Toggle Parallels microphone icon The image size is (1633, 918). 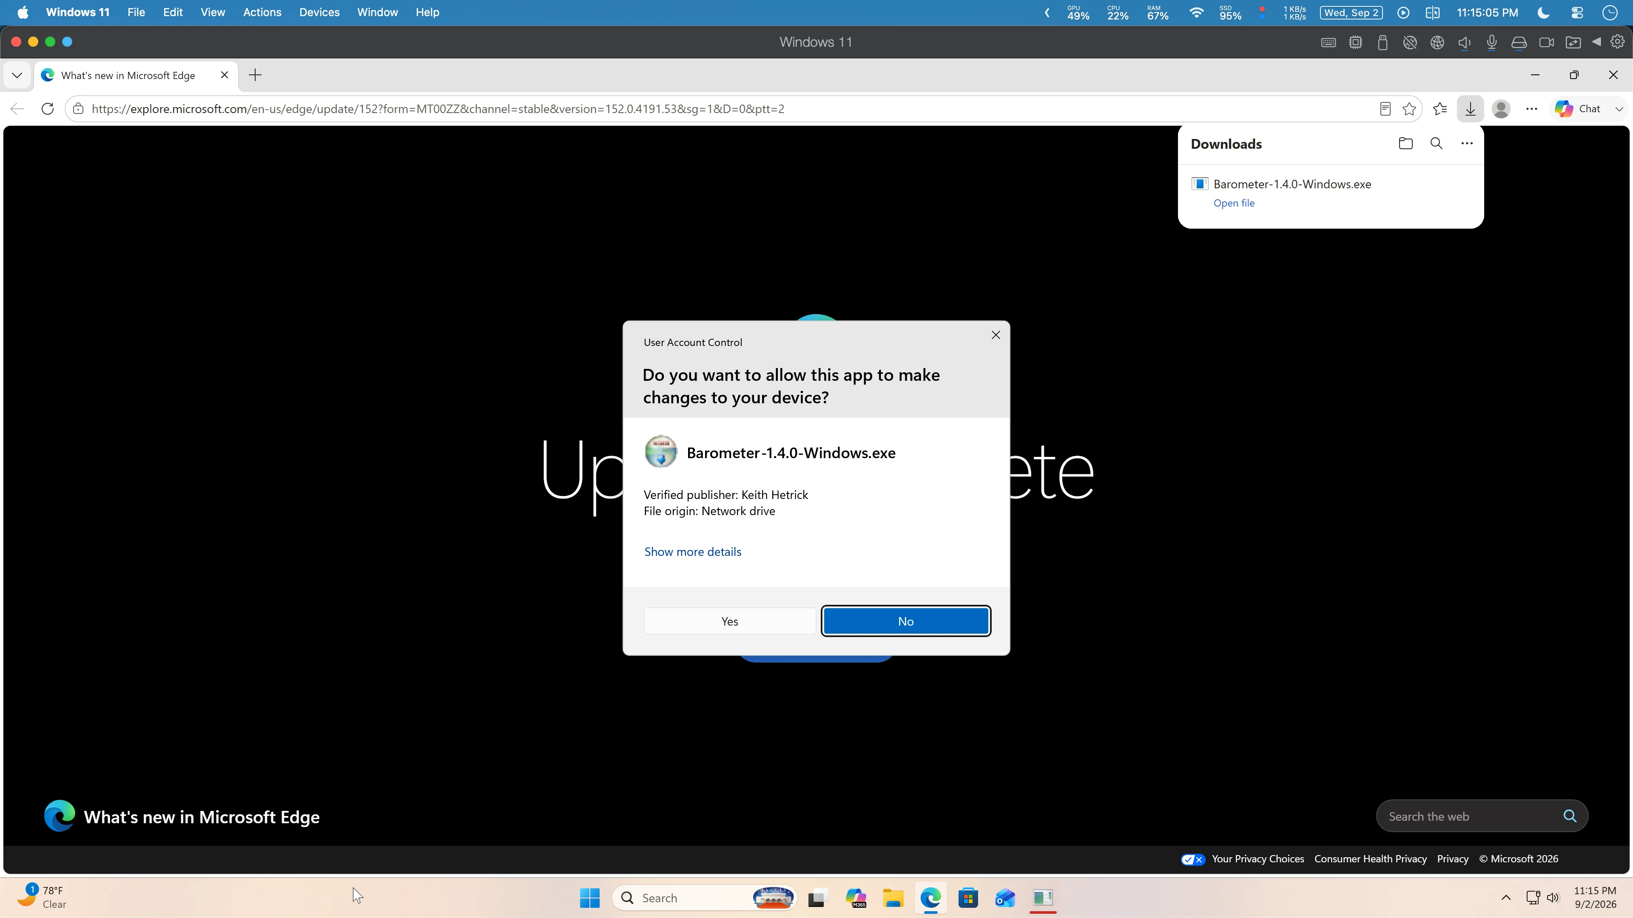pos(1492,42)
